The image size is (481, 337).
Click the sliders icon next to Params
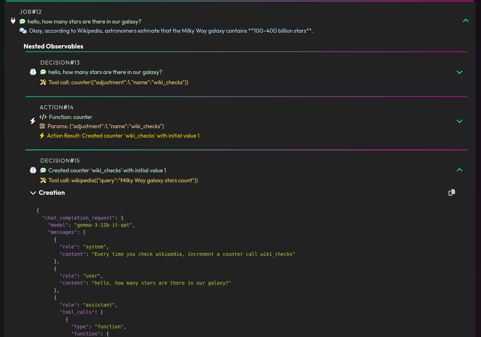pyautogui.click(x=42, y=126)
